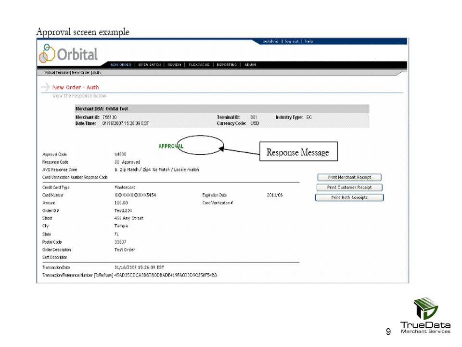This screenshot has width=462, height=347.
Task: Click postal code value 33607
Action: pos(120,241)
